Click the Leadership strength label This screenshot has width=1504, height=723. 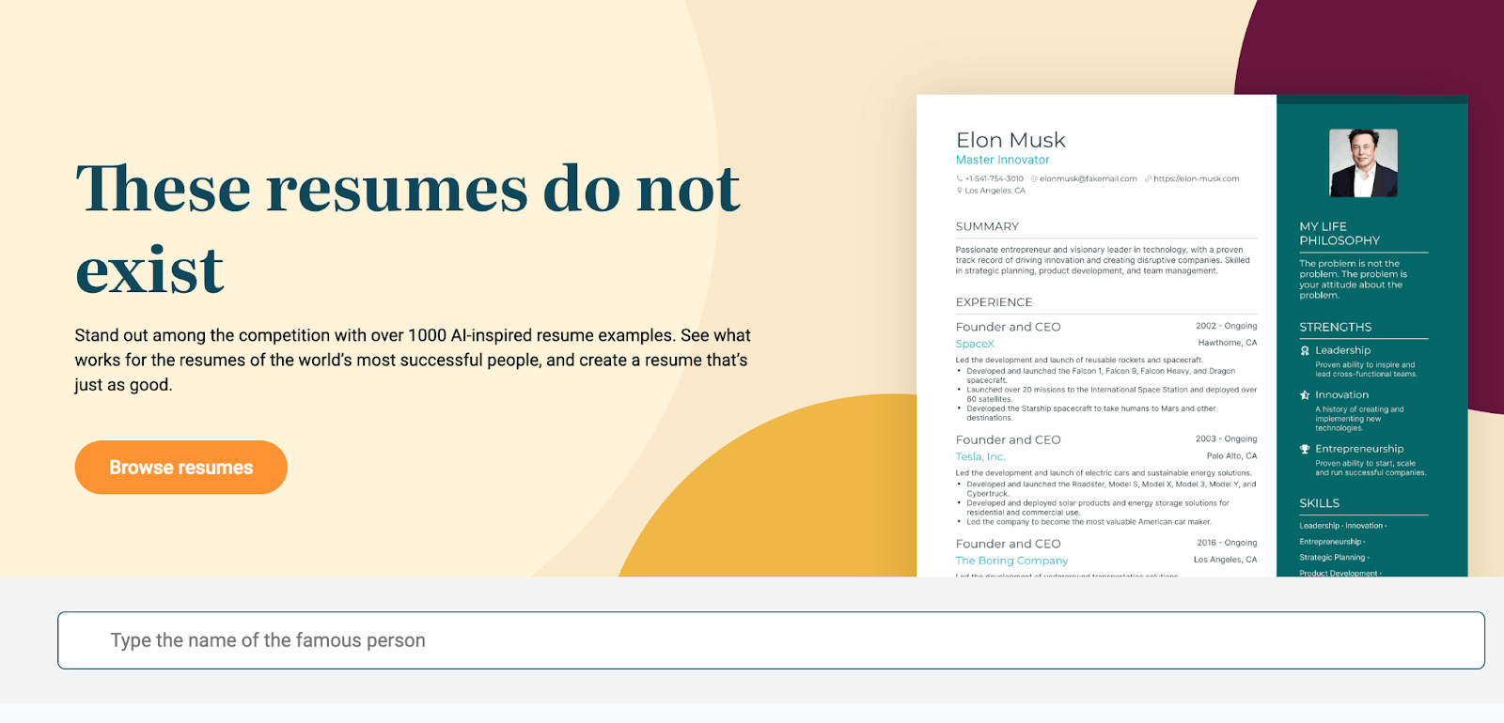1342,350
